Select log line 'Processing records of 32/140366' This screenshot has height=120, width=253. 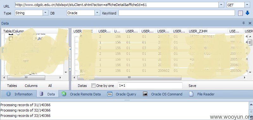pos(26,110)
